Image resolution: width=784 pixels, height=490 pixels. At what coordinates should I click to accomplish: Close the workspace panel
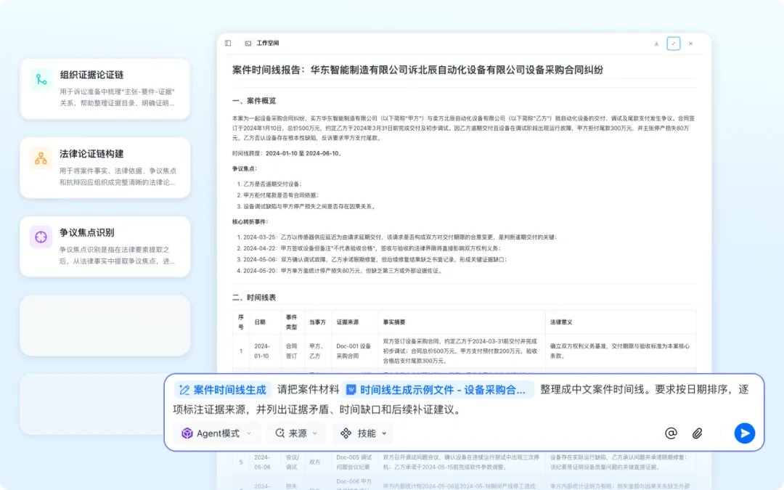pyautogui.click(x=691, y=44)
